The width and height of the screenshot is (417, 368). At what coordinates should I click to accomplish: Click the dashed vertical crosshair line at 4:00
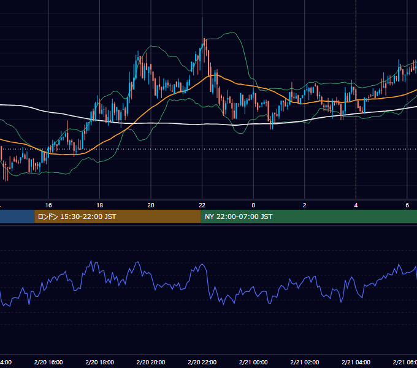[x=356, y=100]
